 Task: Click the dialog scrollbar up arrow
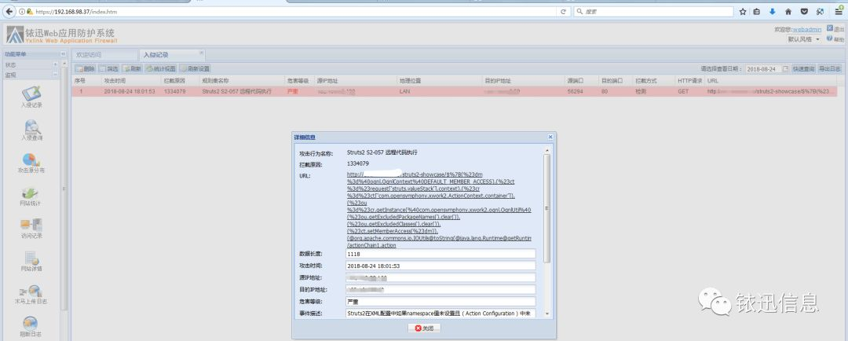point(546,150)
